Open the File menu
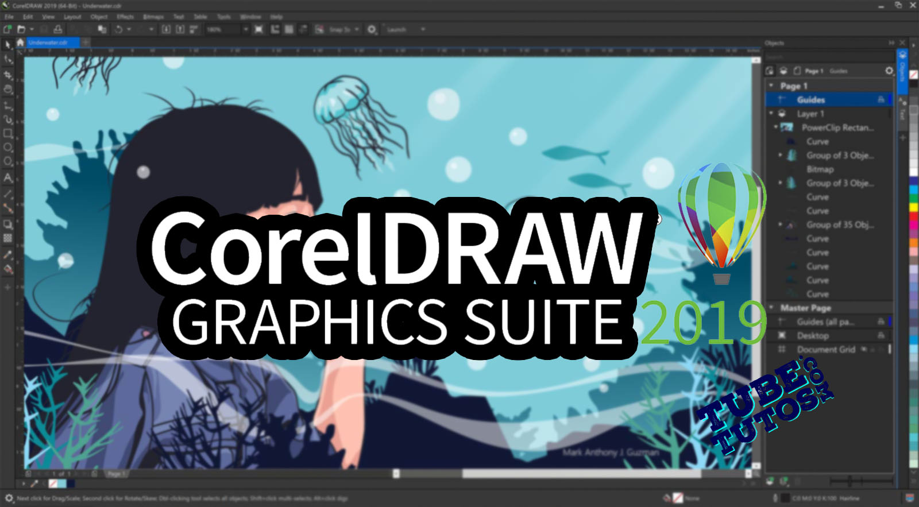This screenshot has width=919, height=507. tap(9, 17)
